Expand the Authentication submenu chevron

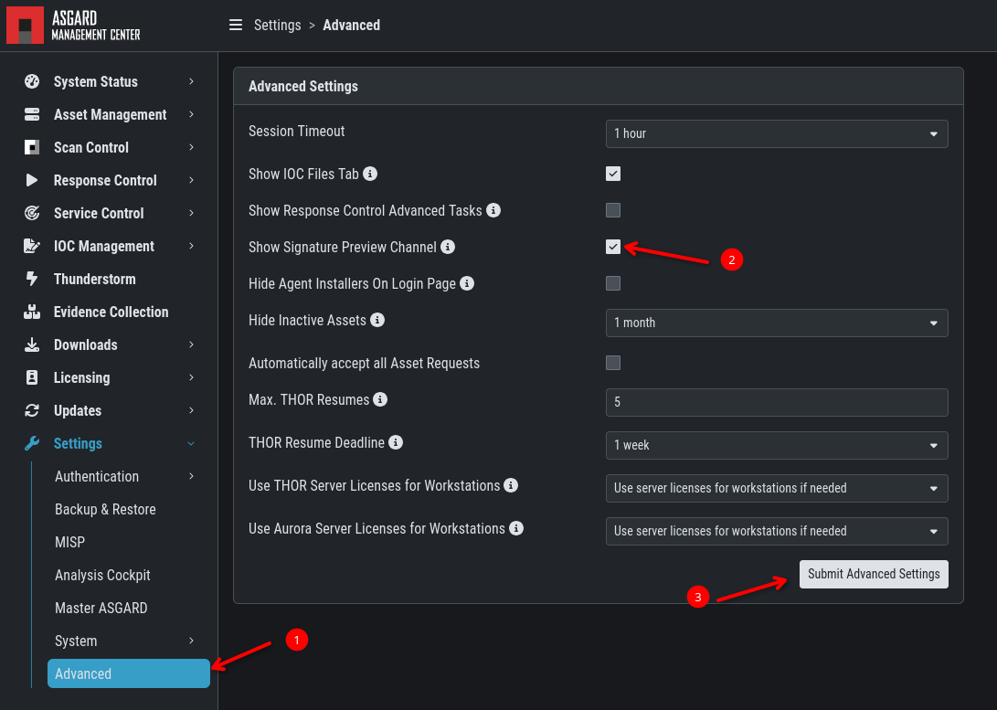(191, 476)
